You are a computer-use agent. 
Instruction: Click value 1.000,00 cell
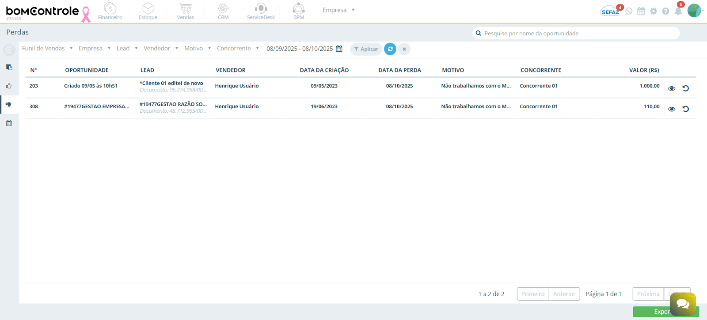tap(650, 86)
